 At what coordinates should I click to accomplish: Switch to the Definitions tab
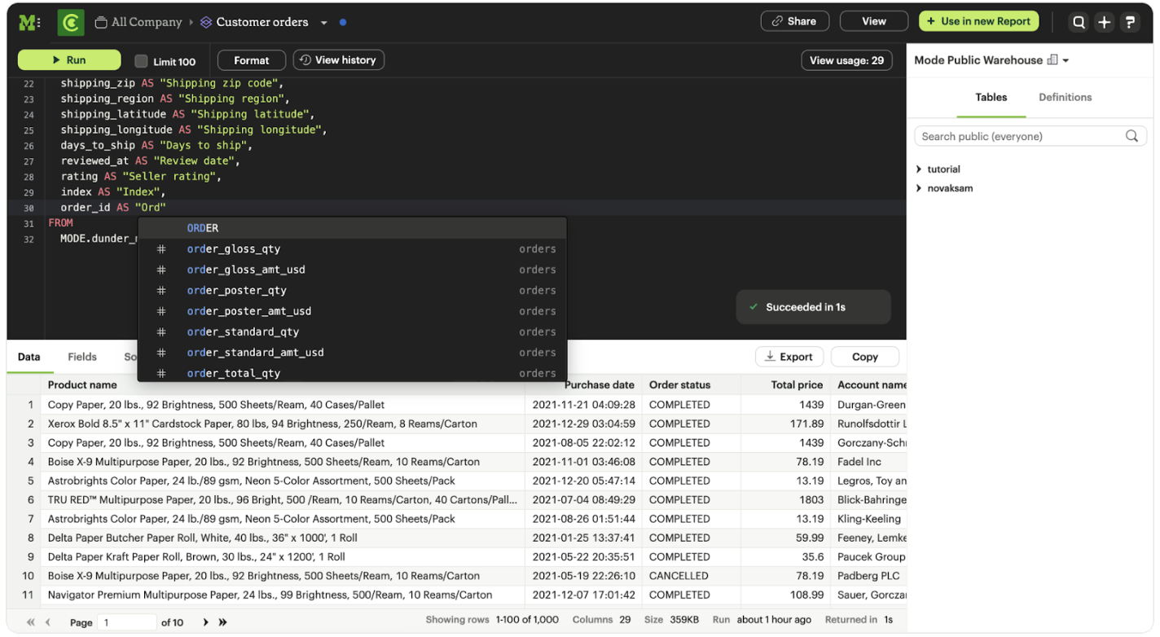point(1065,97)
